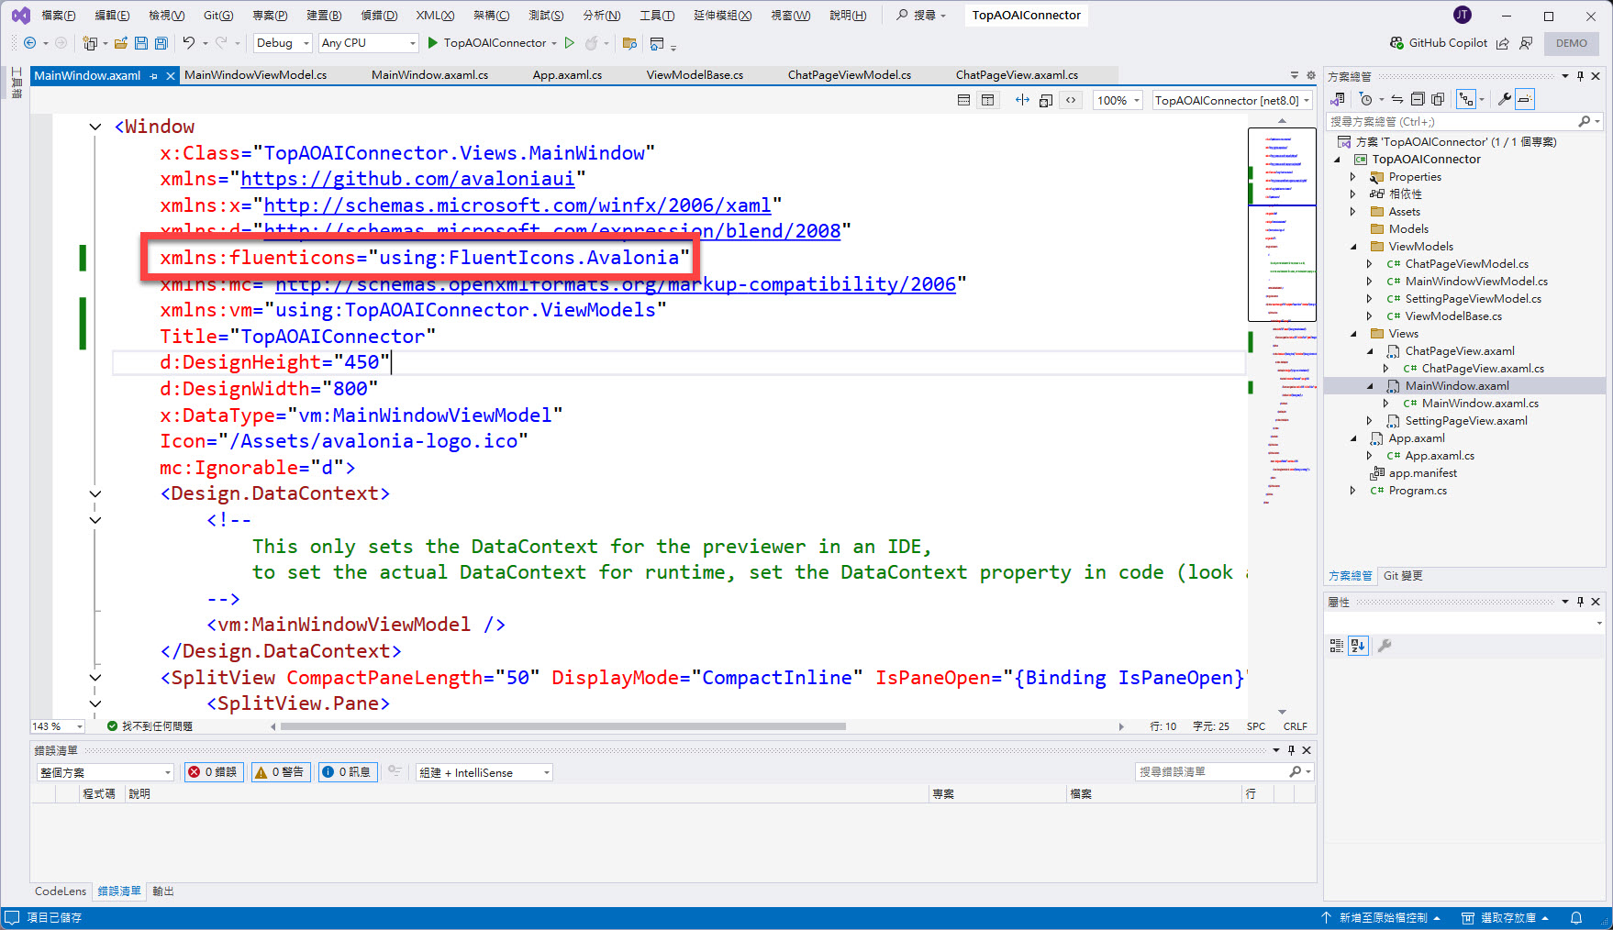Select SettingPageView.axaml in Solution Explorer
Screen dimensions: 1613x930
coord(1466,421)
